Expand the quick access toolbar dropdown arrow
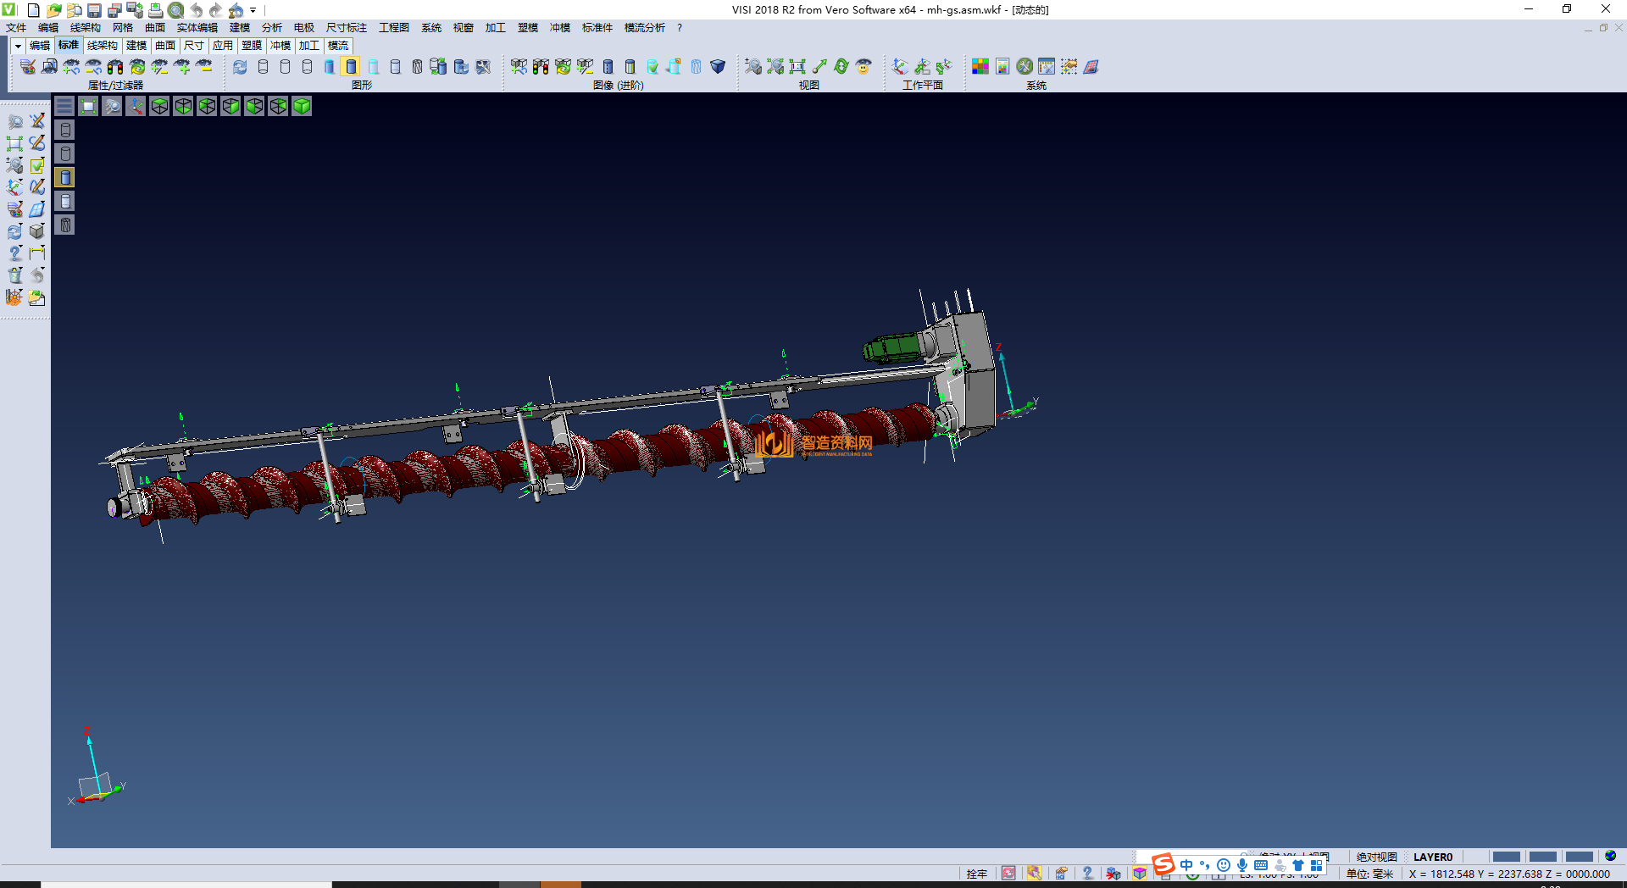This screenshot has height=888, width=1627. [253, 10]
